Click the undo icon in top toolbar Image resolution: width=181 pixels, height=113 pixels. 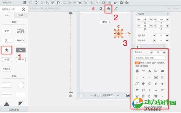point(36,2)
